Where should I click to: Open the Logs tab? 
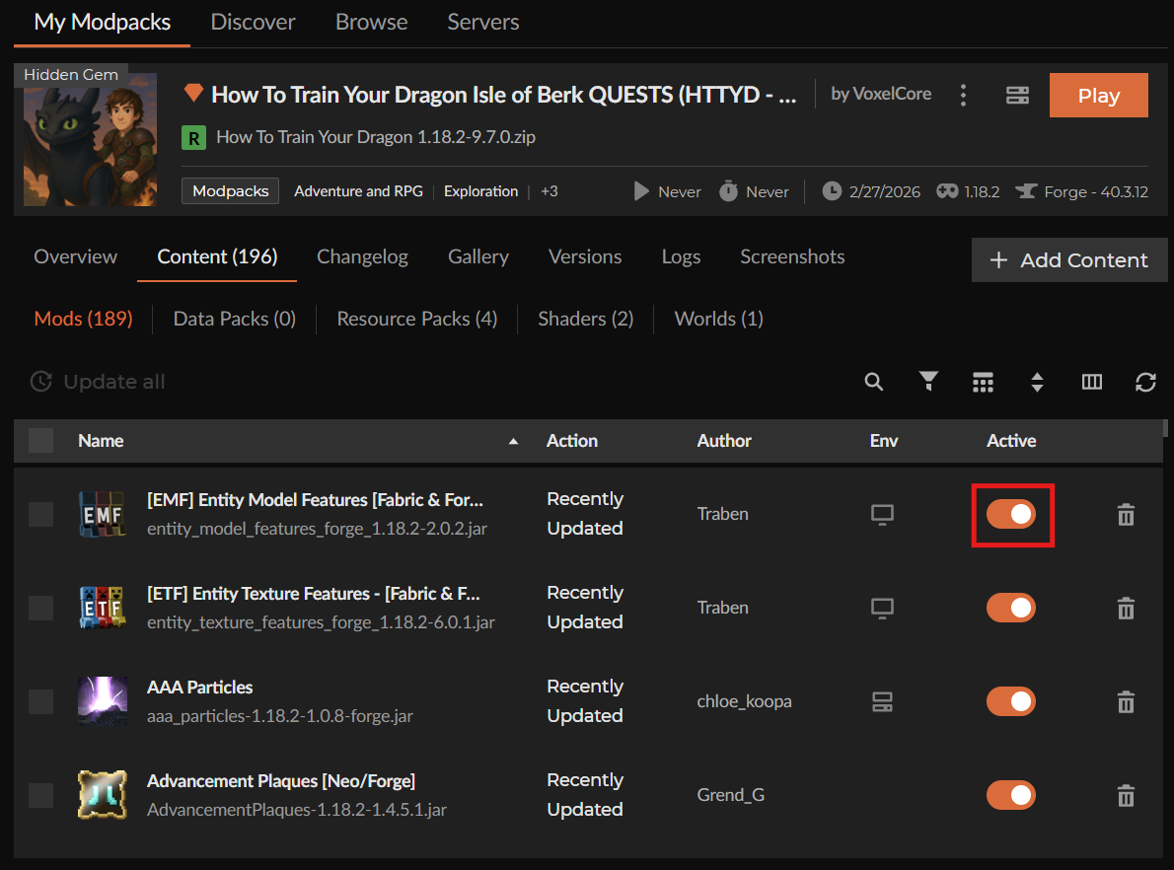click(x=682, y=256)
